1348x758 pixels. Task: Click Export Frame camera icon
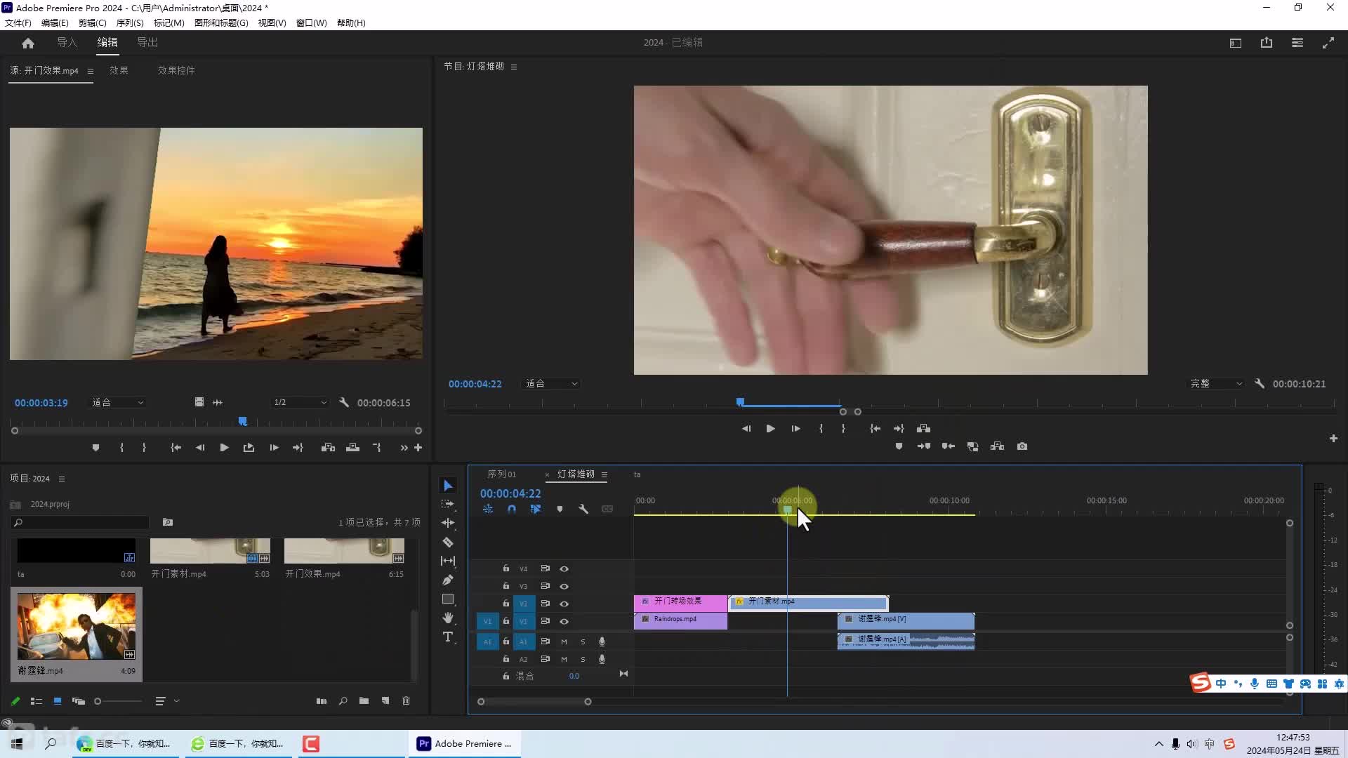1022,446
